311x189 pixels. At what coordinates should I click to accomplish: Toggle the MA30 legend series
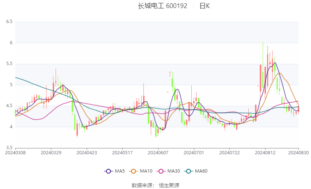[x=168, y=171]
